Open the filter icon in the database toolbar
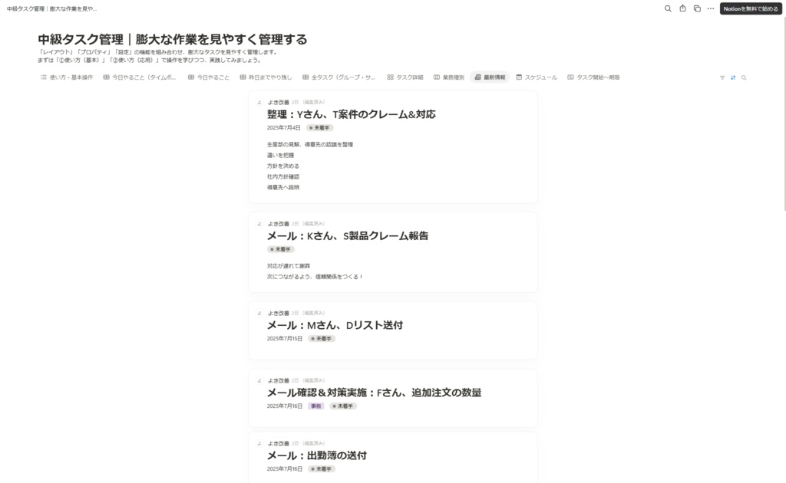 722,77
